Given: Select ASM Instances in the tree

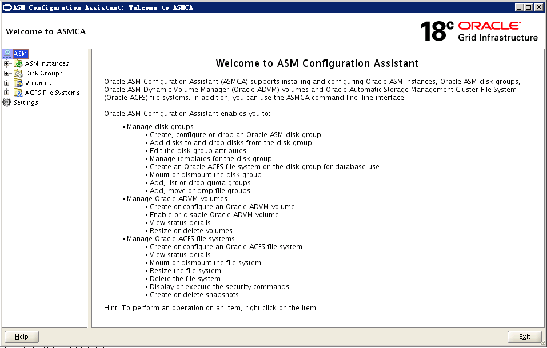Looking at the screenshot, I should 47,63.
